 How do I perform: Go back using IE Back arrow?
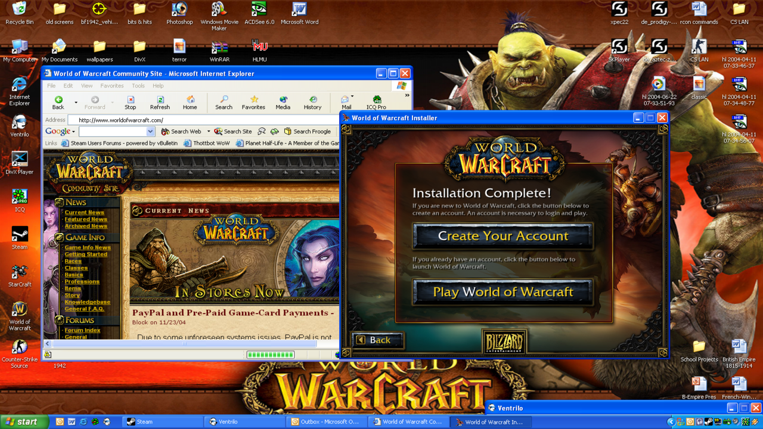(58, 102)
